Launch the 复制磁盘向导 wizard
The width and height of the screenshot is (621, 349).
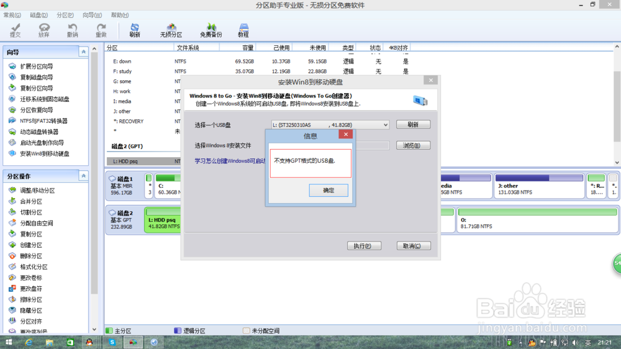click(36, 77)
